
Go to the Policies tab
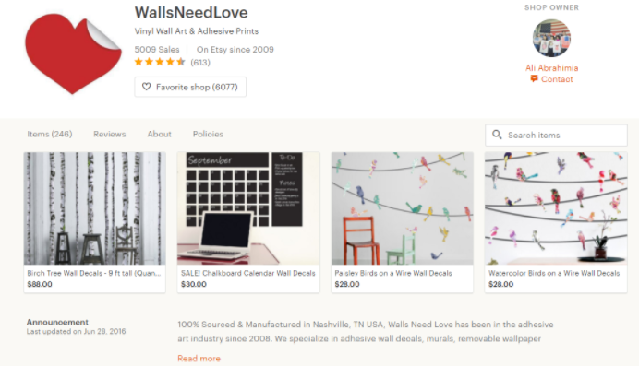point(209,134)
